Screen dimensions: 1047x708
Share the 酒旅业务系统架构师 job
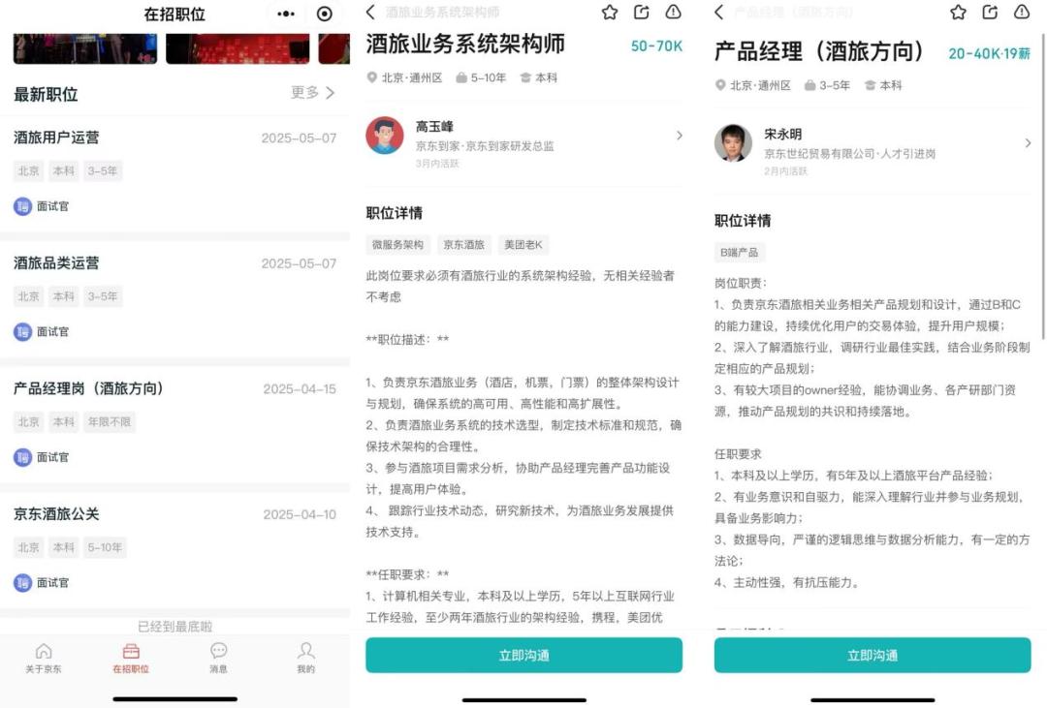[642, 12]
